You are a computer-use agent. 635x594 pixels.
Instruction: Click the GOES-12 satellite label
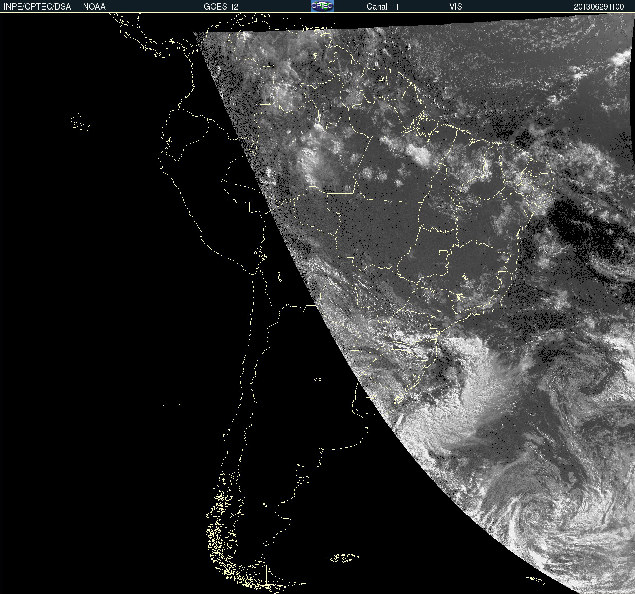221,7
